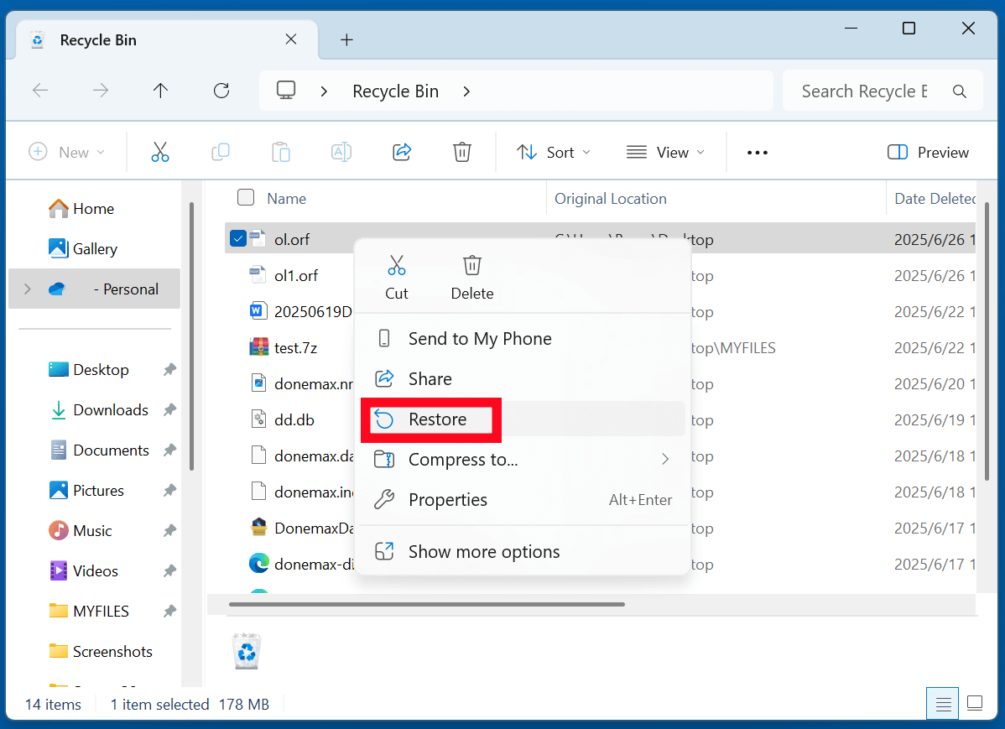Click the Share icon in the toolbar
Image resolution: width=1005 pixels, height=729 pixels.
[x=401, y=152]
